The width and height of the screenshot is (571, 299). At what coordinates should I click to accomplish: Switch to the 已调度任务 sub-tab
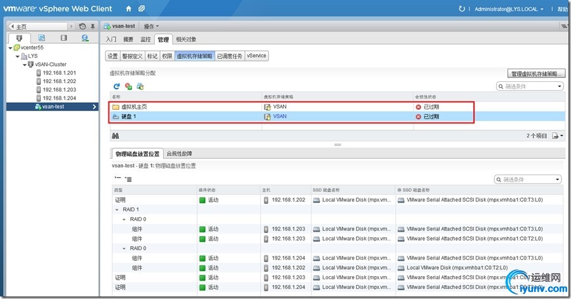230,56
